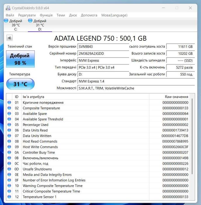The height and width of the screenshot is (205, 201).
Task: Click raw value 000000786B995
Action: pyautogui.click(x=175, y=141)
